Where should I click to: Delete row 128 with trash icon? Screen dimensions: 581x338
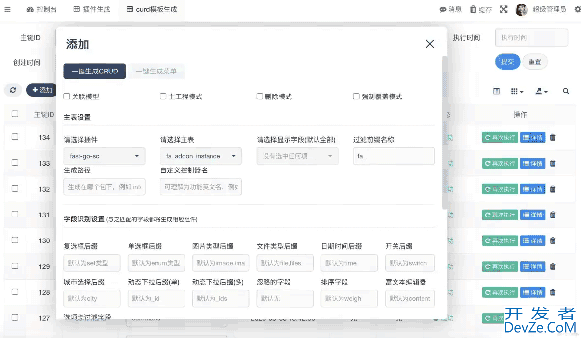point(553,292)
